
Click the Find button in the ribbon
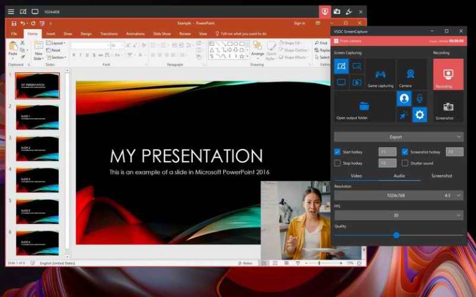coord(321,43)
